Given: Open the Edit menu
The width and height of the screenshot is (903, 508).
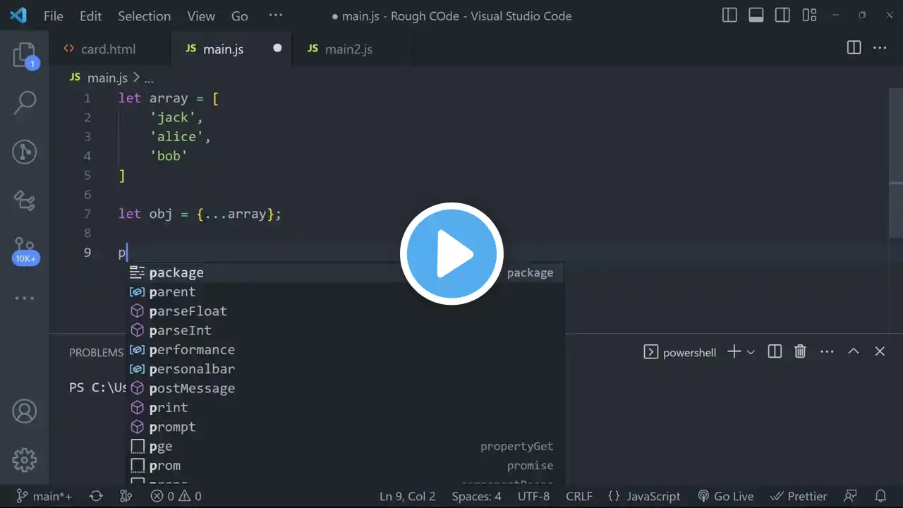Looking at the screenshot, I should pyautogui.click(x=90, y=16).
